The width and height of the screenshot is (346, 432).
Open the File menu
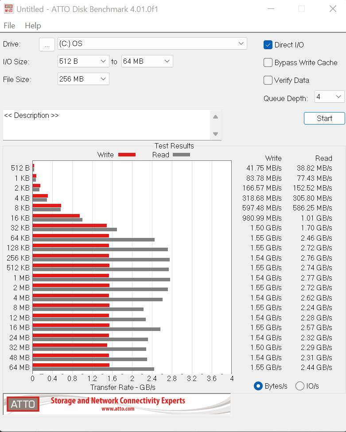point(9,26)
